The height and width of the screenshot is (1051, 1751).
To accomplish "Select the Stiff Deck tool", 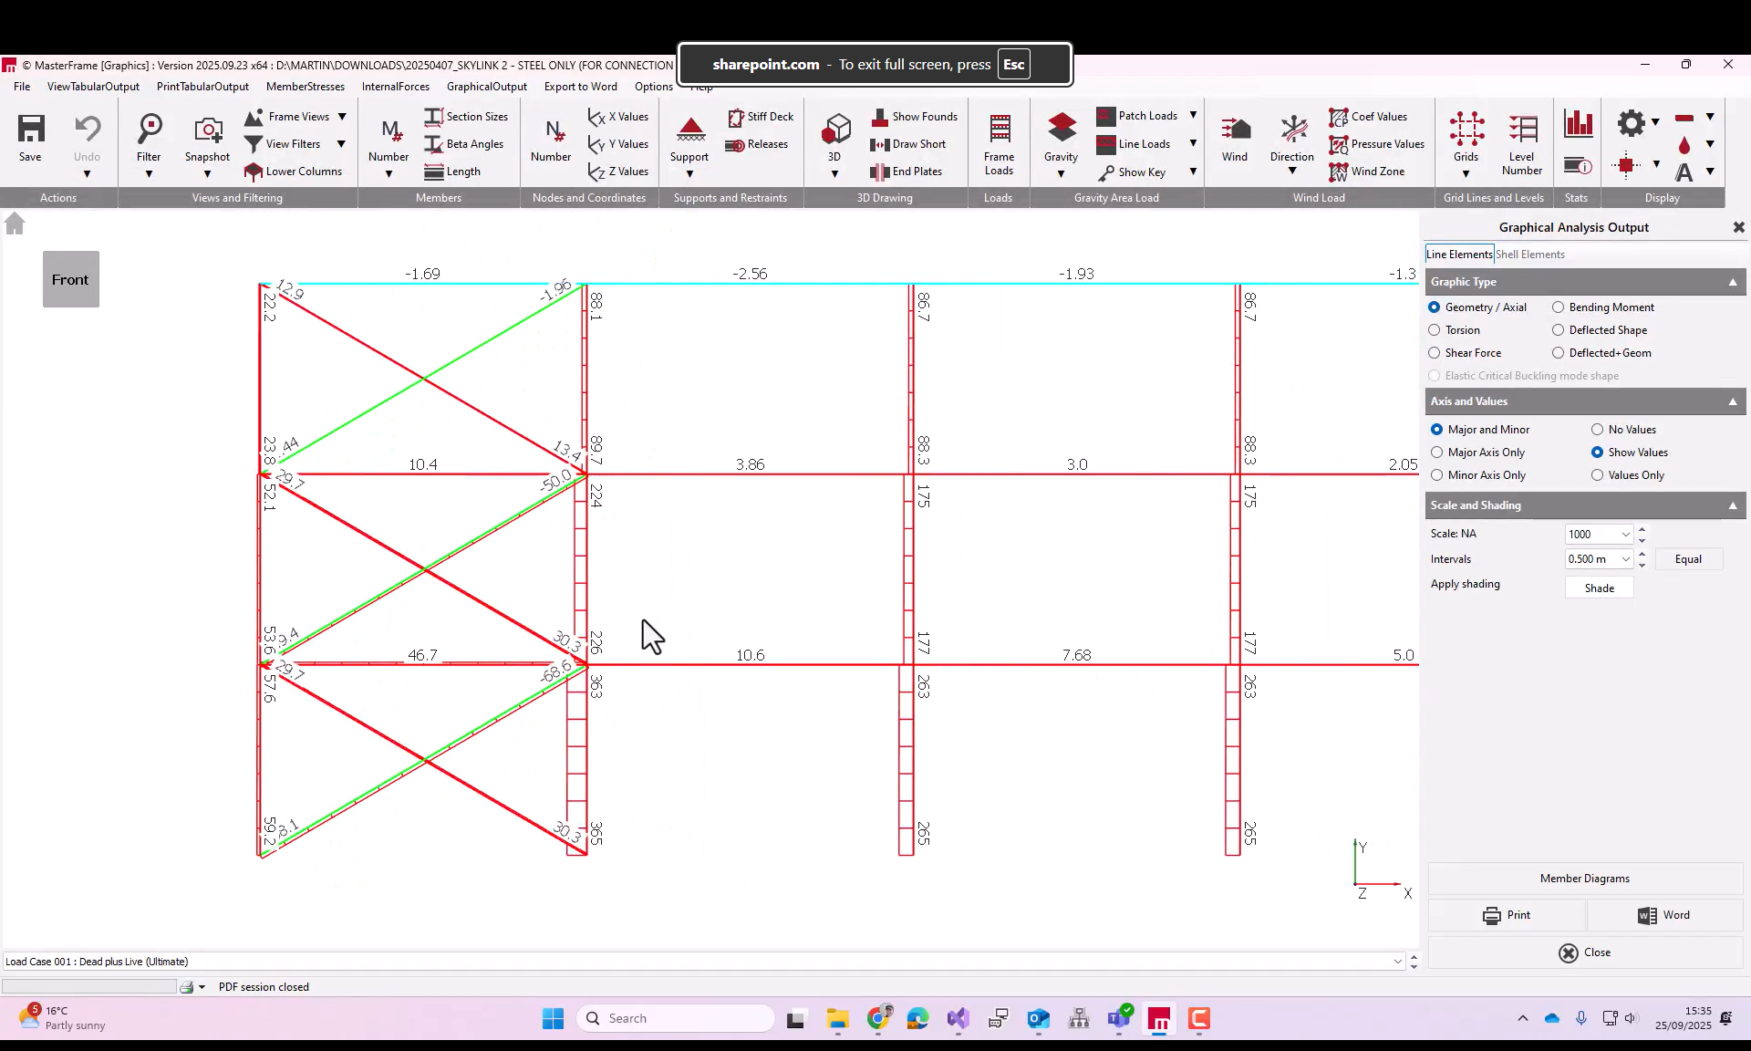I will point(762,117).
